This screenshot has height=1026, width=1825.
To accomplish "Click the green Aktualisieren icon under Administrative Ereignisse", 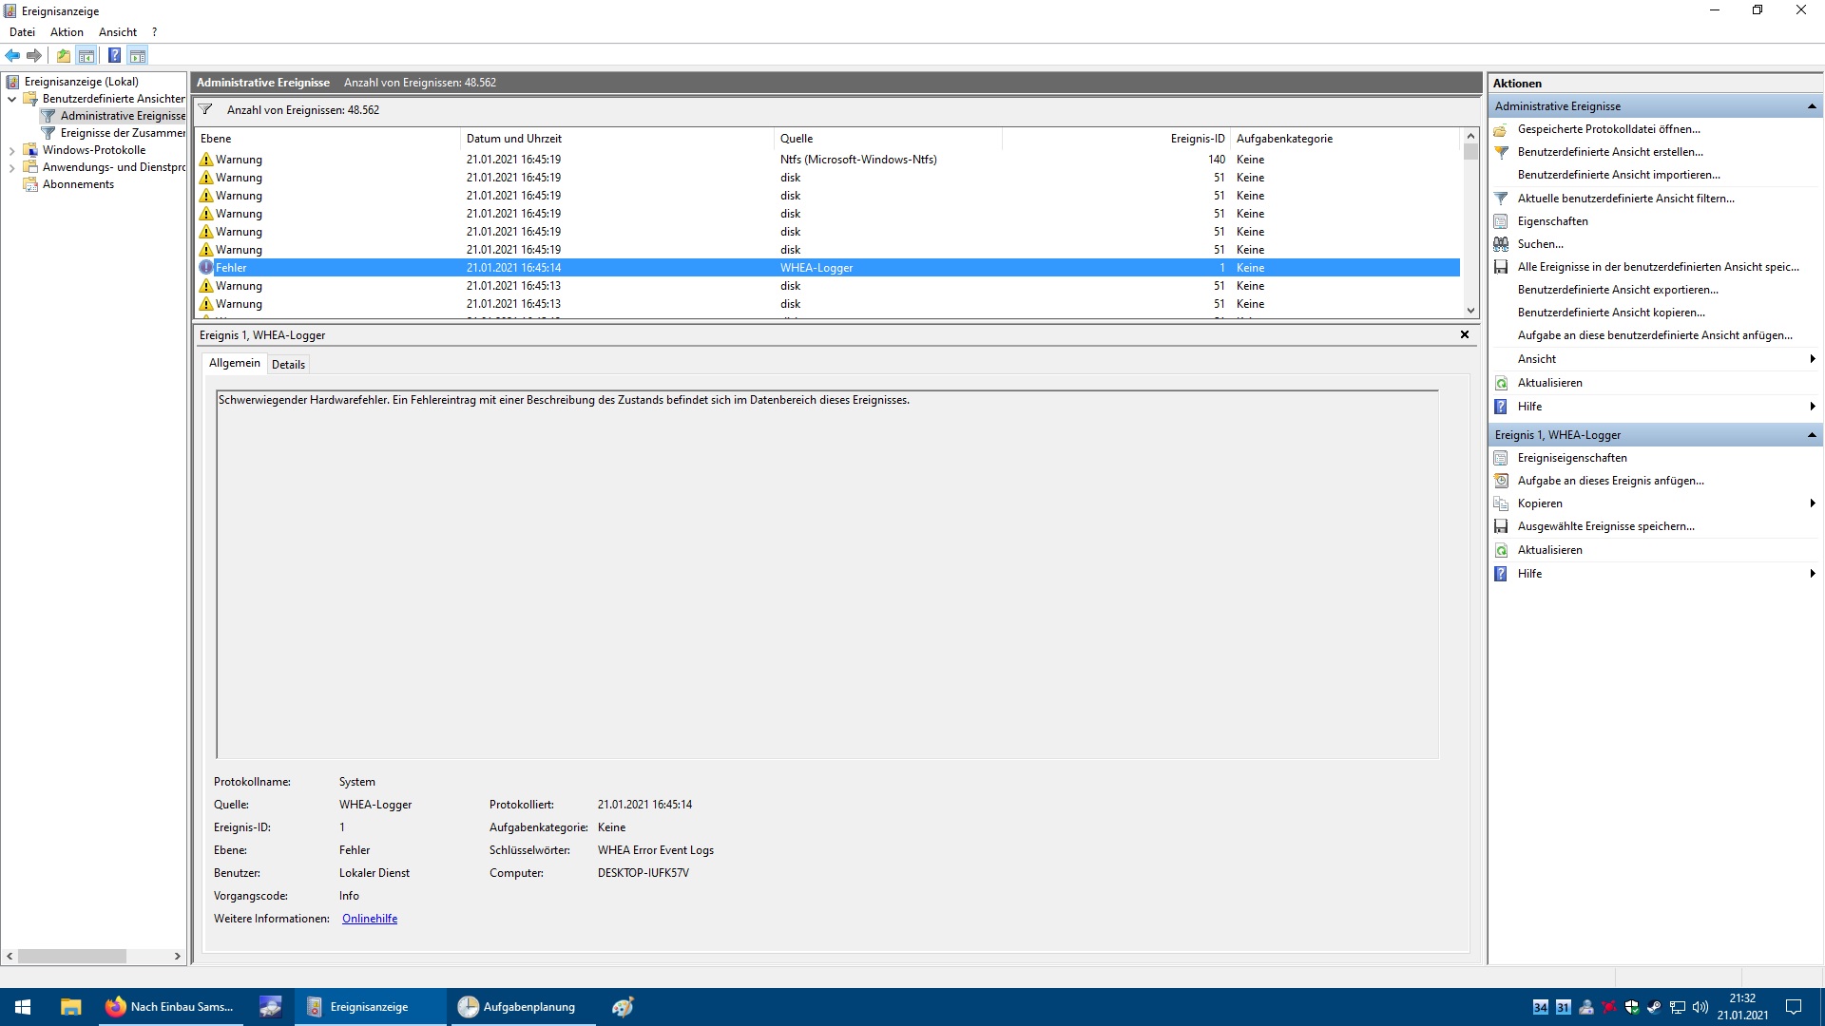I will point(1501,383).
